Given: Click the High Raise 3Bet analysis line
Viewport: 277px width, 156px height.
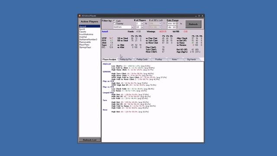Looking at the screenshot, I should click(x=132, y=70).
